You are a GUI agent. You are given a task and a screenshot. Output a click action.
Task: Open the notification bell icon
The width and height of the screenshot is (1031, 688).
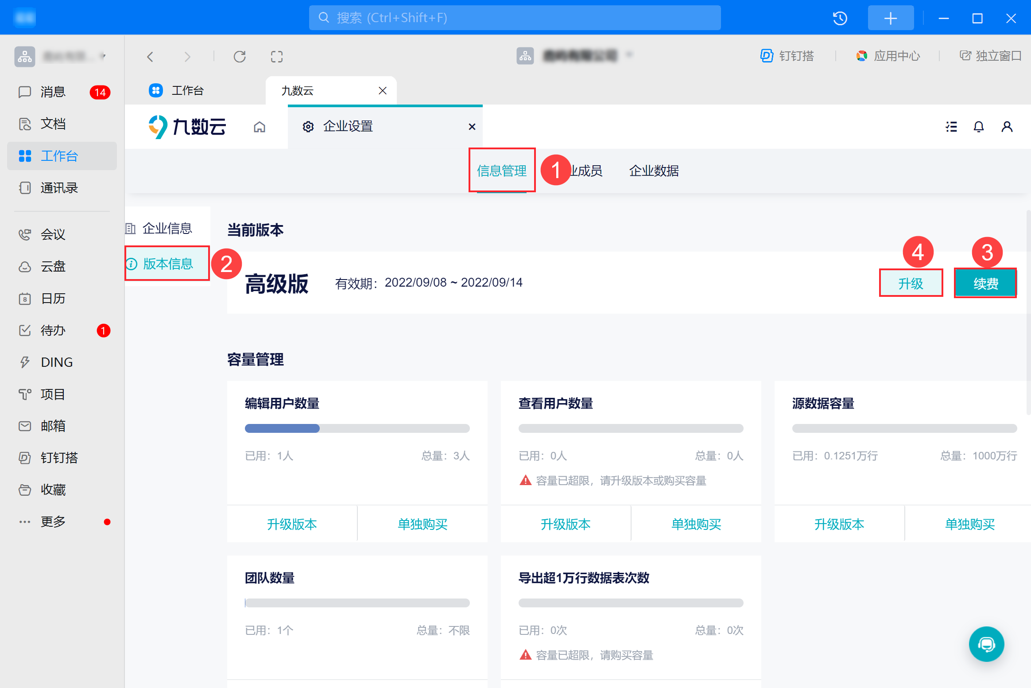(x=978, y=127)
